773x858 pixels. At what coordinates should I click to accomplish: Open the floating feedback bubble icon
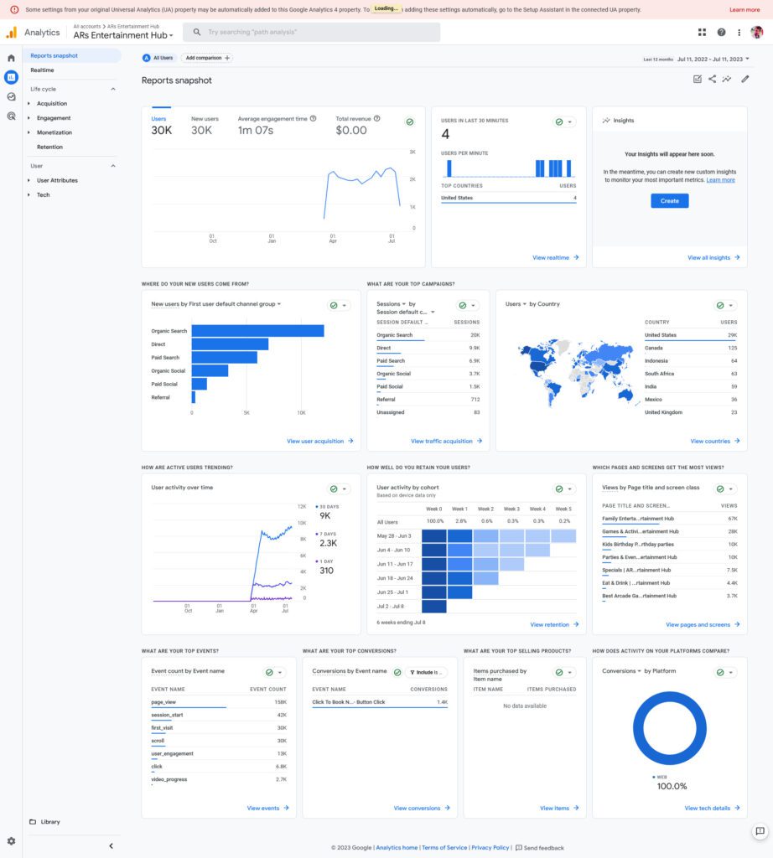(760, 831)
